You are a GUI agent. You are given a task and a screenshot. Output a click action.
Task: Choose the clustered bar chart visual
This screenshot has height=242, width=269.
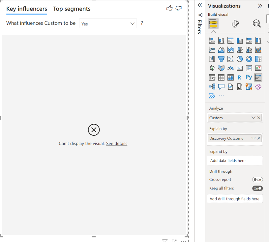click(230, 41)
